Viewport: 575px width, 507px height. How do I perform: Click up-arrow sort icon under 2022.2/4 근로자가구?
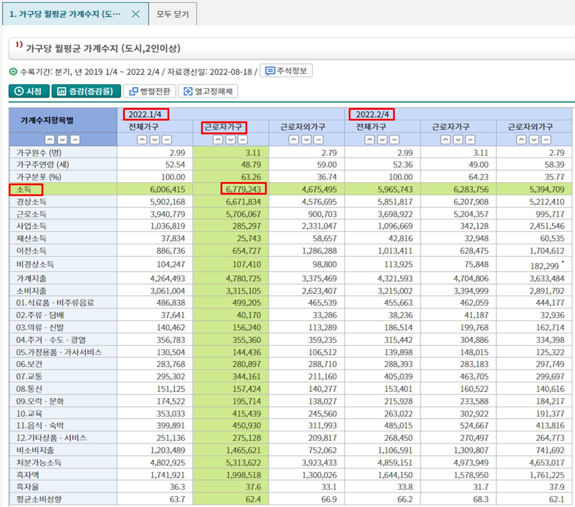(446, 139)
